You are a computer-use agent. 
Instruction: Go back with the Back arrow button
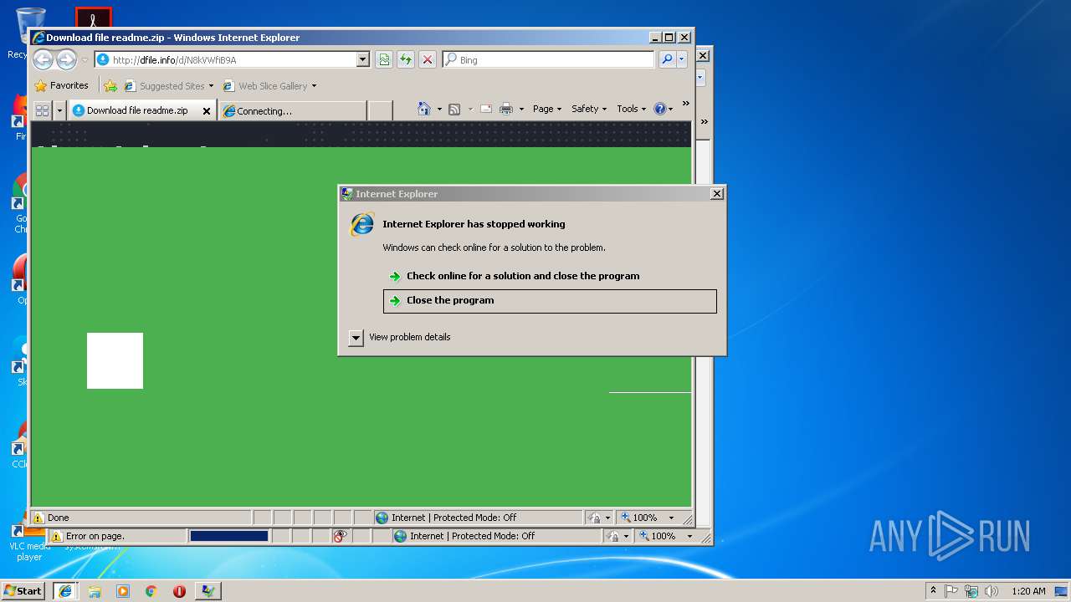pos(43,59)
